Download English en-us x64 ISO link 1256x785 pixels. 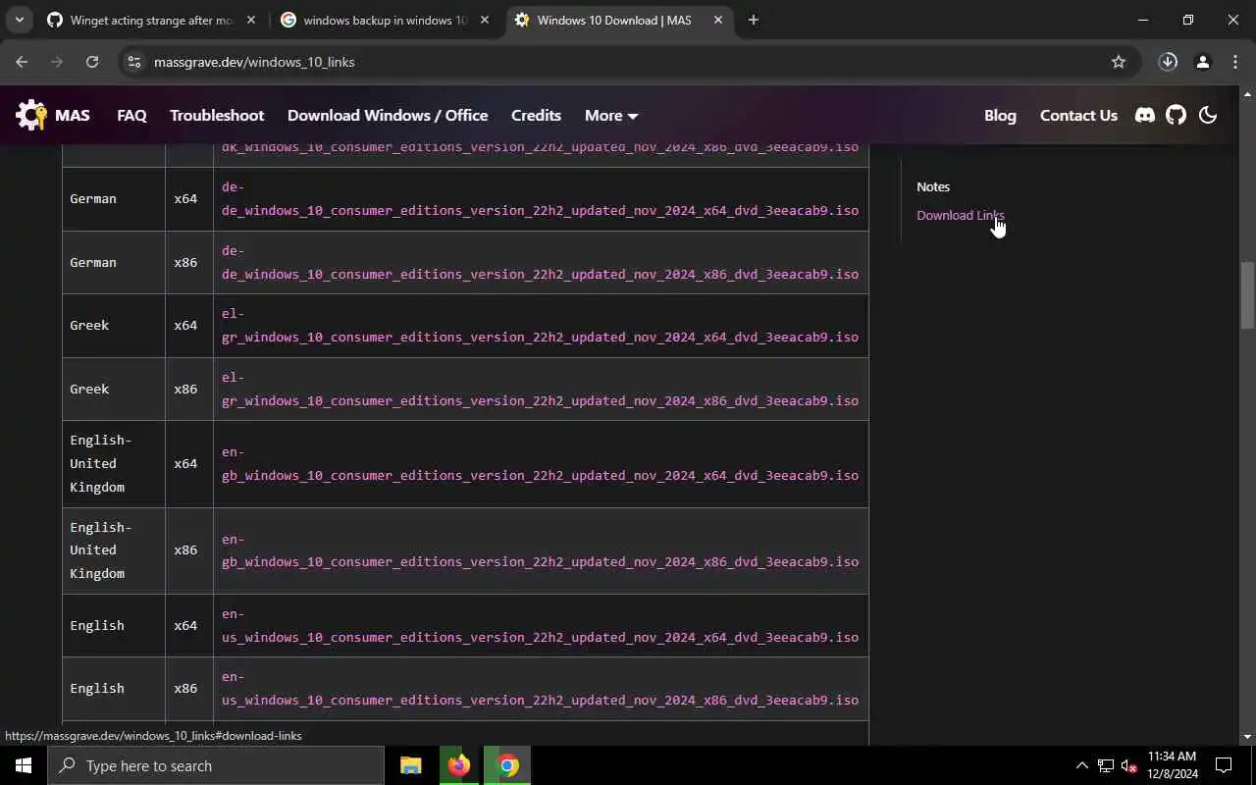(540, 625)
